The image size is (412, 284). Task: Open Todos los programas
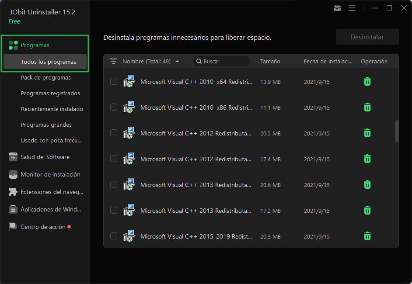[45, 62]
